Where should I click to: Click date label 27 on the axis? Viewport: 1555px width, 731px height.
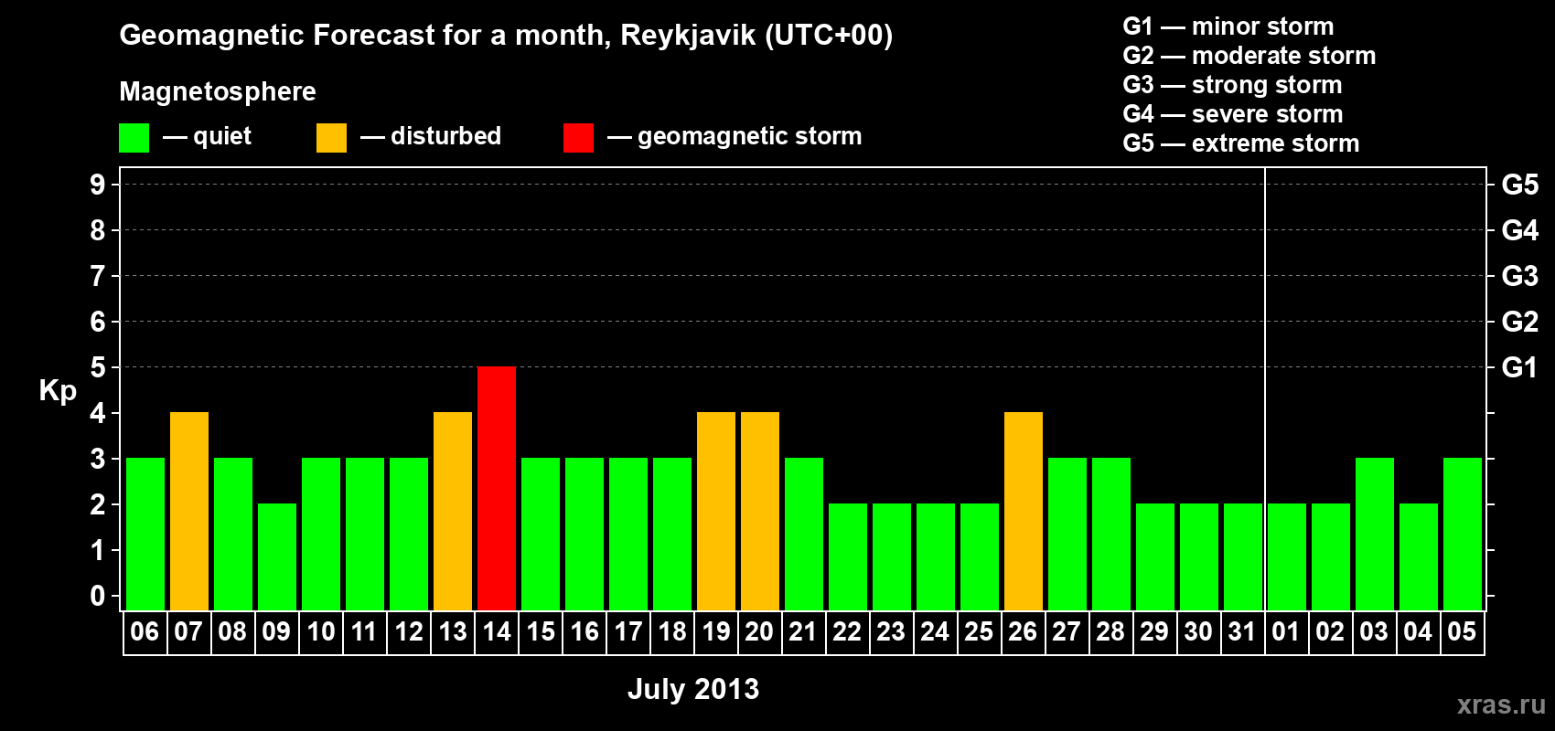tap(1067, 631)
